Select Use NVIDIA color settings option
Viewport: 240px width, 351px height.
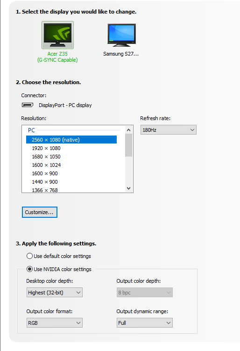[x=29, y=269]
